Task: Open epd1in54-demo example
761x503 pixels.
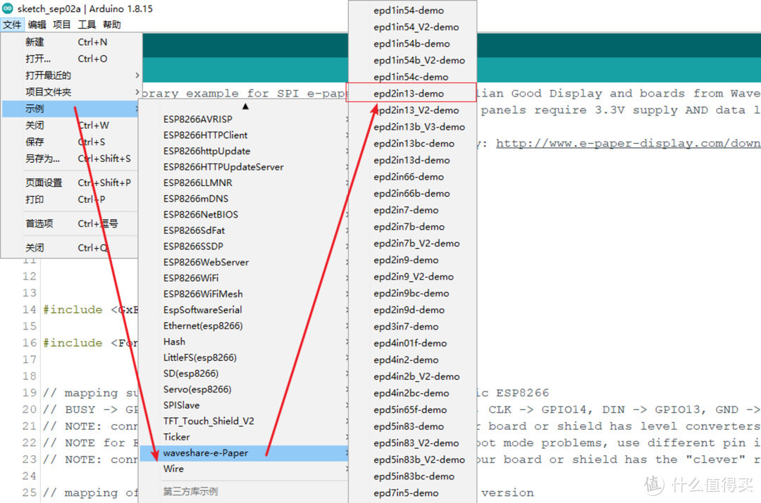Action: 412,10
